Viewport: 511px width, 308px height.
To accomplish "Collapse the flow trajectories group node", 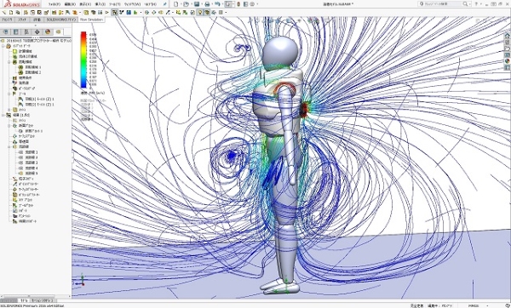I will click(9, 147).
